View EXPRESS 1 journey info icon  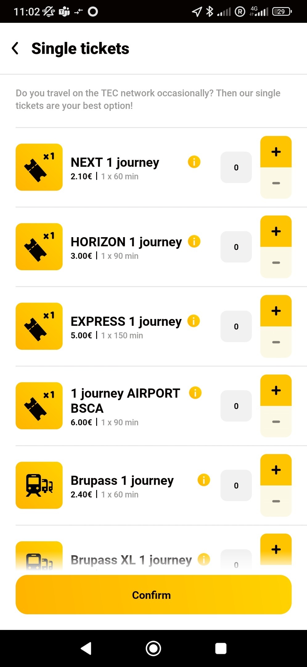[194, 321]
